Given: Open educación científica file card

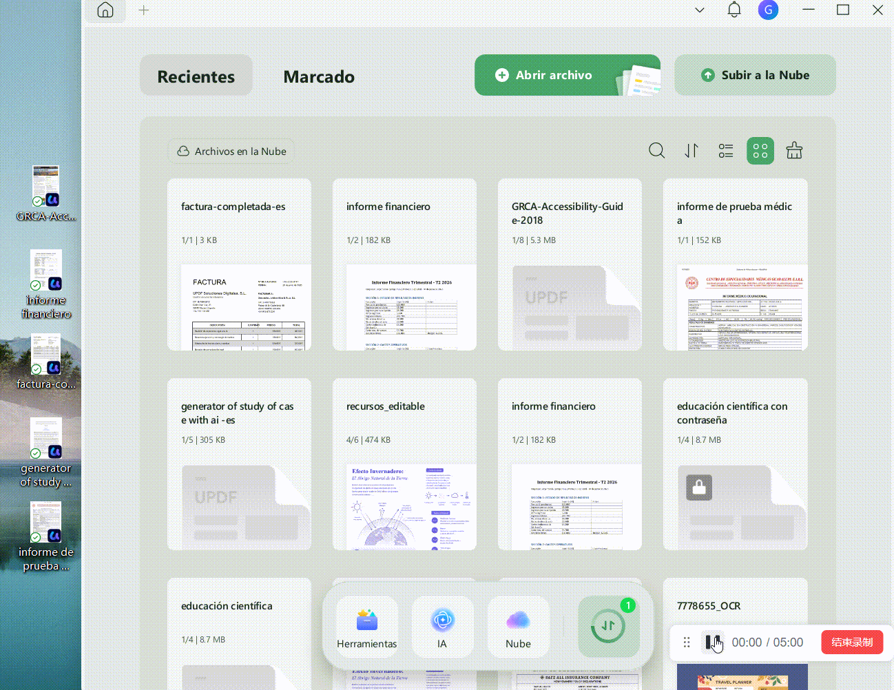Looking at the screenshot, I should click(x=240, y=634).
